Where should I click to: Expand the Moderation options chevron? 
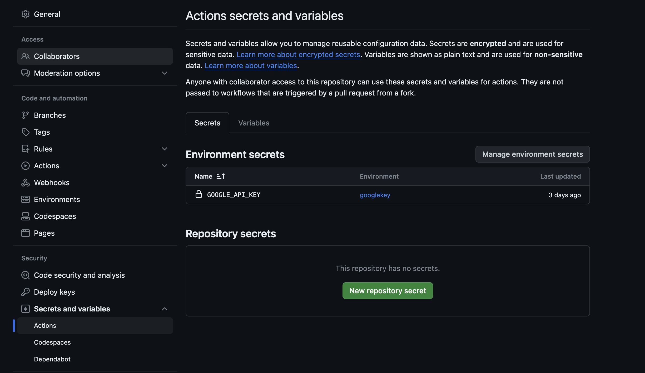[165, 73]
